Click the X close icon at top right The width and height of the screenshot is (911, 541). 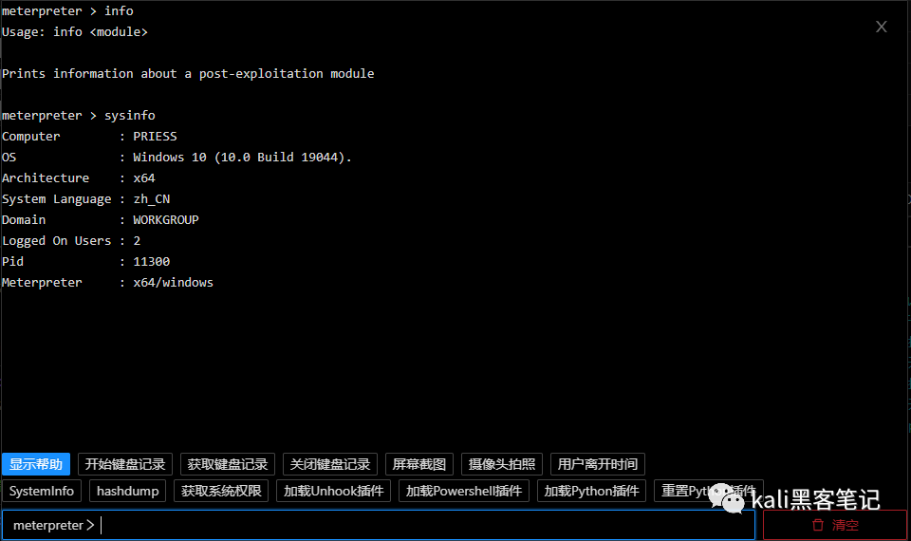pyautogui.click(x=882, y=27)
